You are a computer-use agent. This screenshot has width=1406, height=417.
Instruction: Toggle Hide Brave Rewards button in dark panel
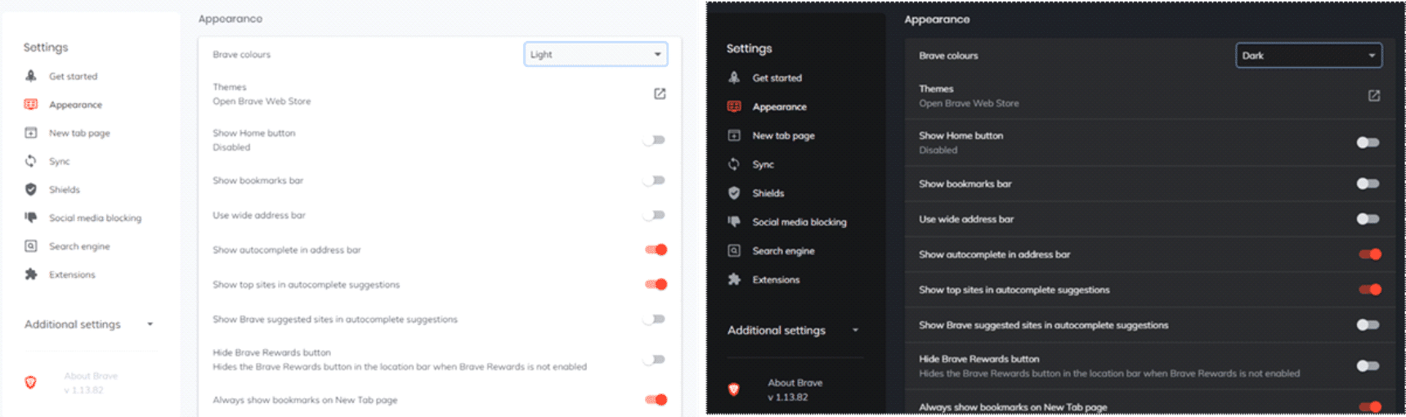(x=1368, y=365)
